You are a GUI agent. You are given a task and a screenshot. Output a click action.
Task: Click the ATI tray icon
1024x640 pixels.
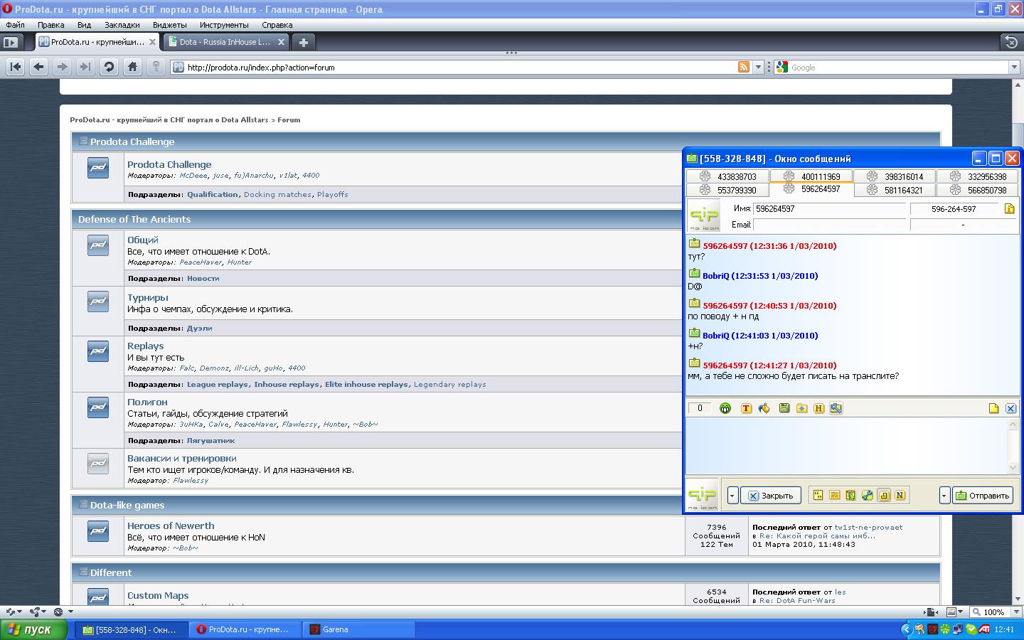pyautogui.click(x=985, y=629)
